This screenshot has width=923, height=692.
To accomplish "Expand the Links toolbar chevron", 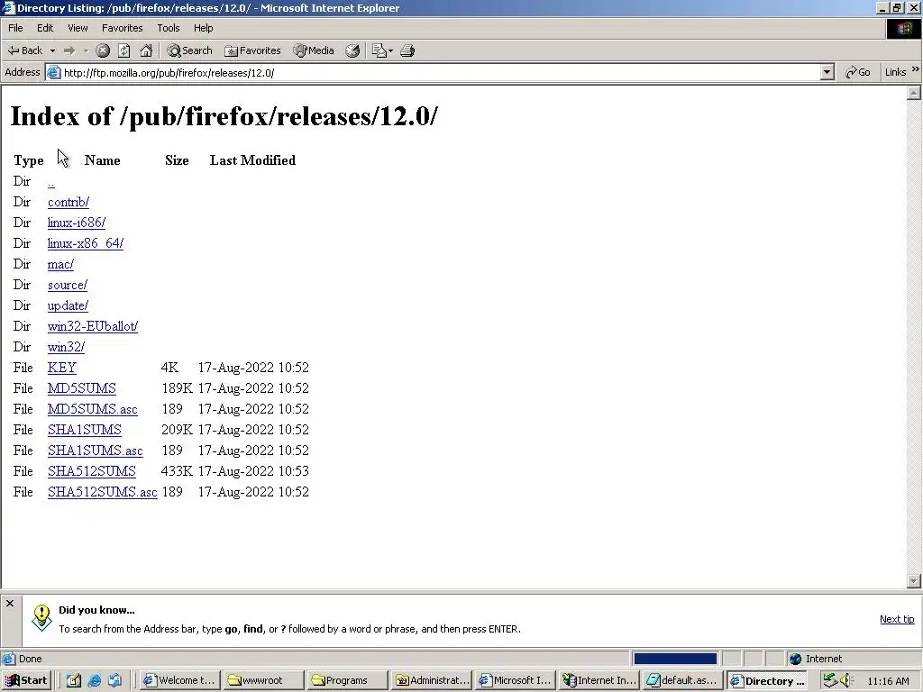I will pos(916,70).
